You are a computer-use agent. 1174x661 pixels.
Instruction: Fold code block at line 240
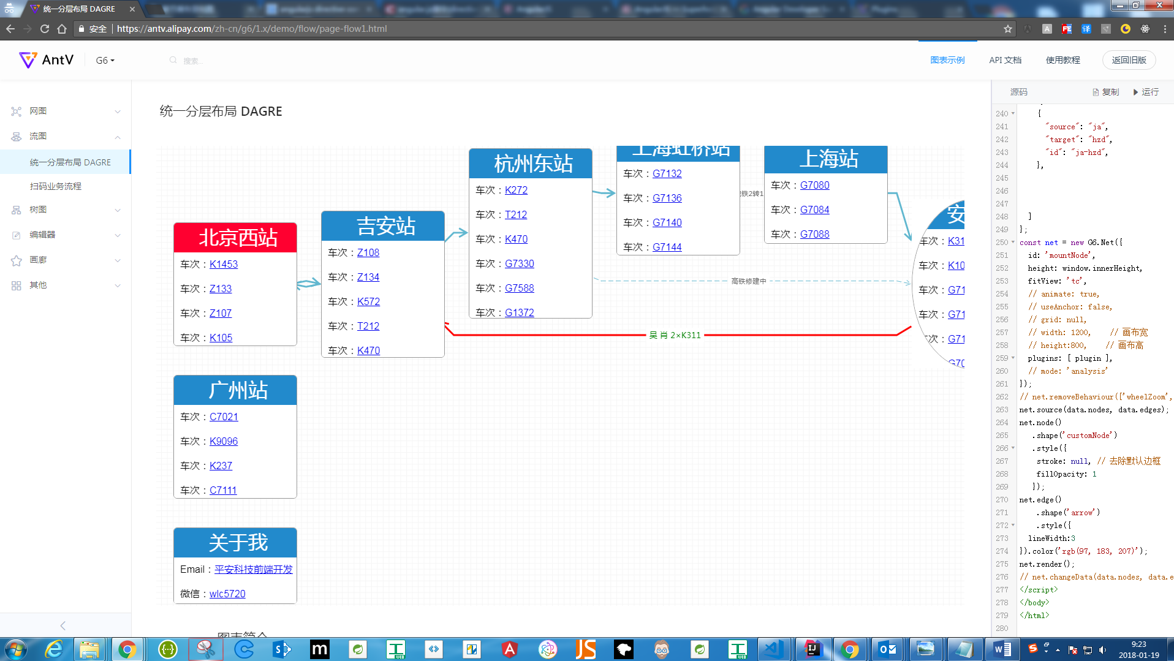point(1013,113)
